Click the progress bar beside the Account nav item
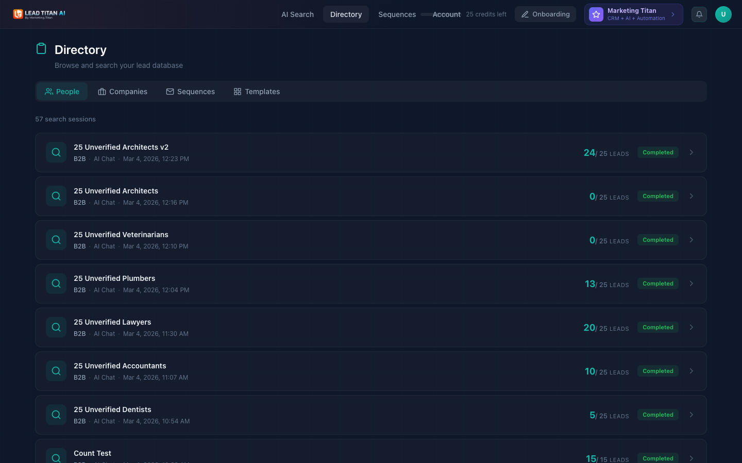Screen dimensions: 742x463 (x=426, y=14)
